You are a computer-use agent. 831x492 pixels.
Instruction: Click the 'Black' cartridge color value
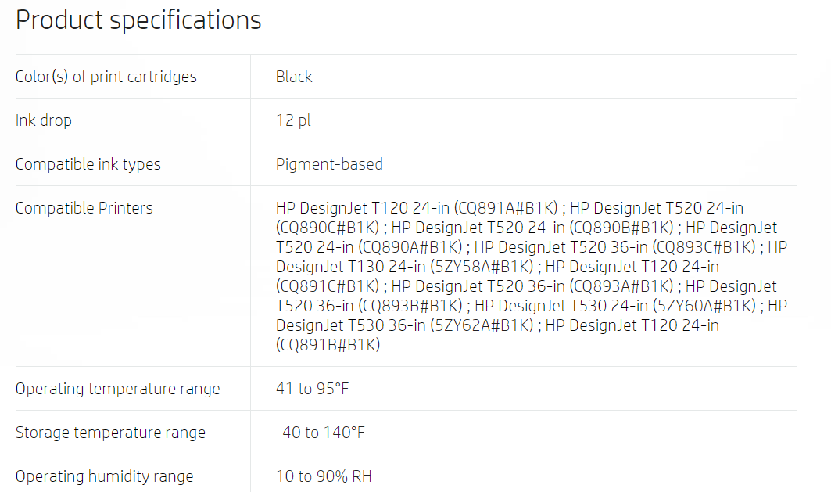click(x=294, y=77)
